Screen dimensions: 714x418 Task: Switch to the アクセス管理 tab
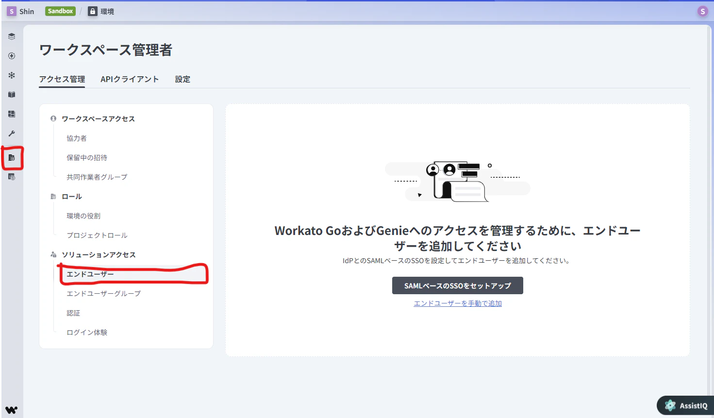(x=62, y=79)
